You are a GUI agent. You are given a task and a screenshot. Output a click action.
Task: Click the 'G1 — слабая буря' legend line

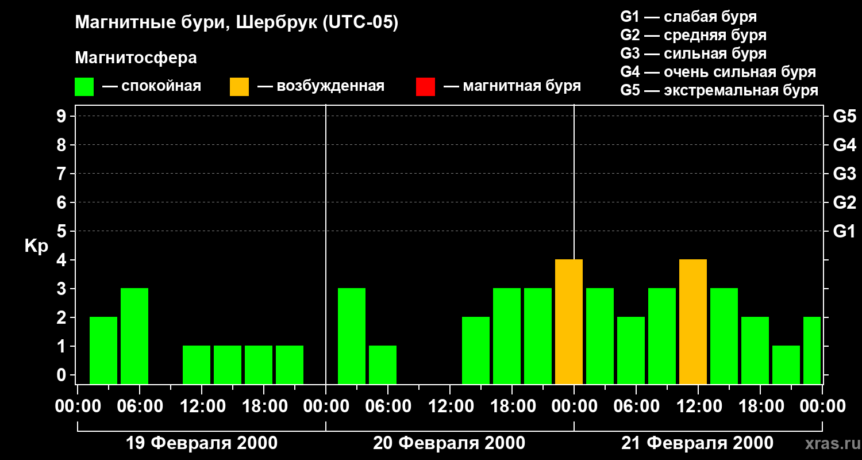[688, 17]
